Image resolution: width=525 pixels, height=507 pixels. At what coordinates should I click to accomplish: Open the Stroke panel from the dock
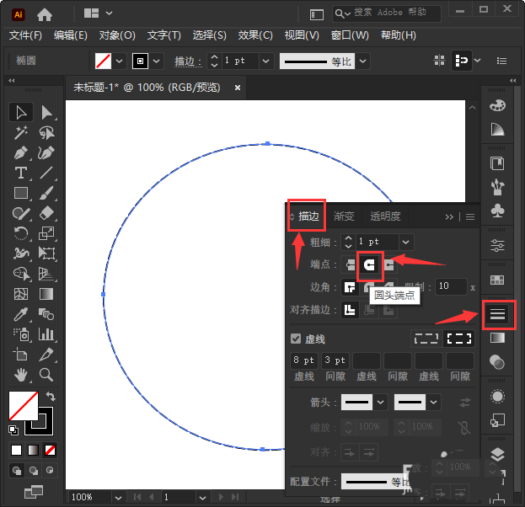(497, 314)
